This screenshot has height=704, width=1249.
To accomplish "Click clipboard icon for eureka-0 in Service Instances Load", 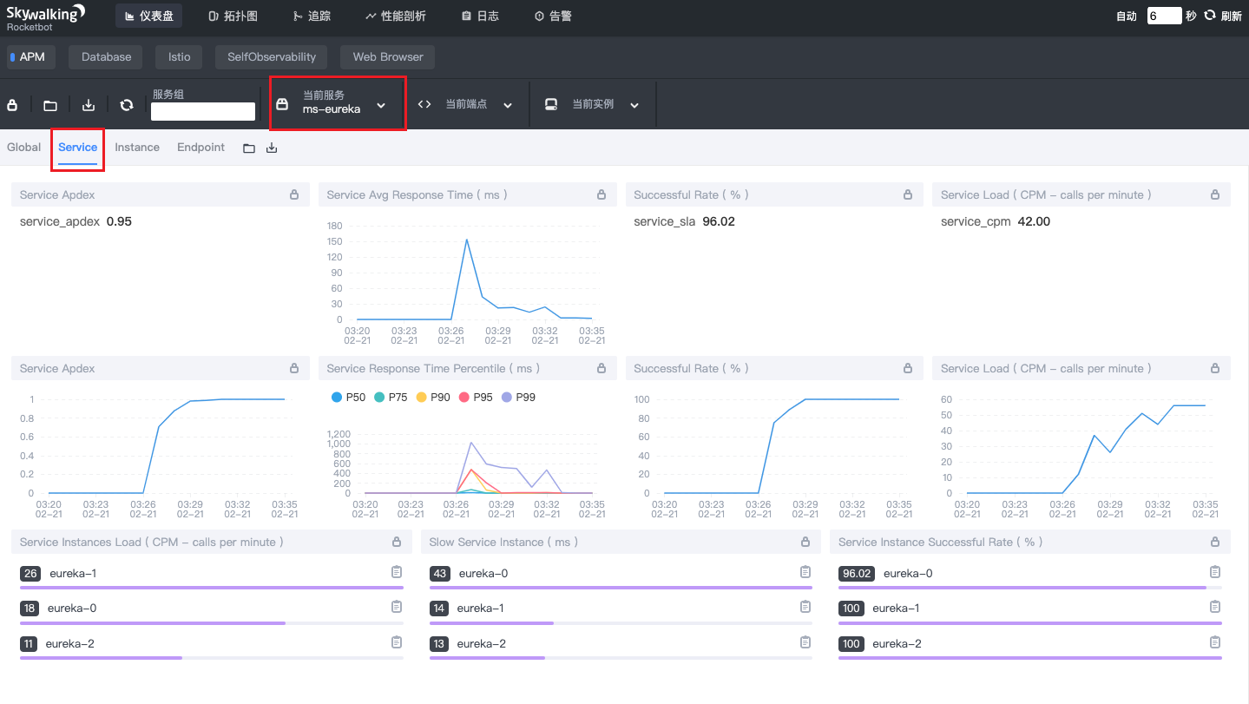I will coord(397,607).
